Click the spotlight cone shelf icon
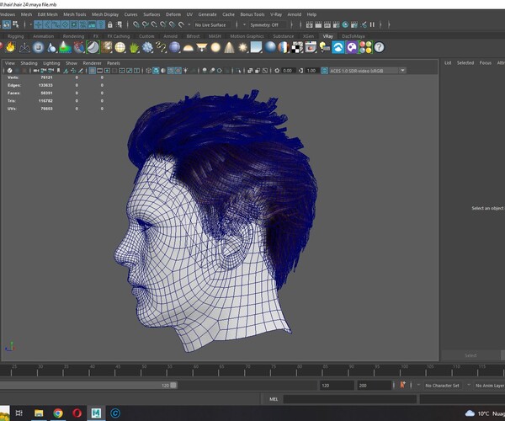The image size is (505, 421). point(229,47)
